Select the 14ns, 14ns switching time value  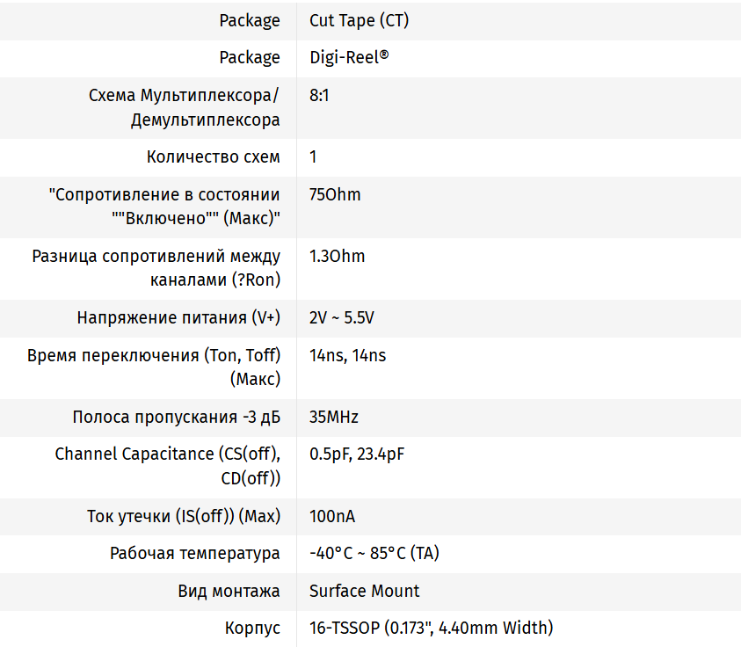347,356
